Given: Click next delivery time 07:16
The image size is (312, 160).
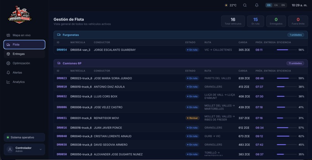Looking at the screenshot, I should [259, 118].
